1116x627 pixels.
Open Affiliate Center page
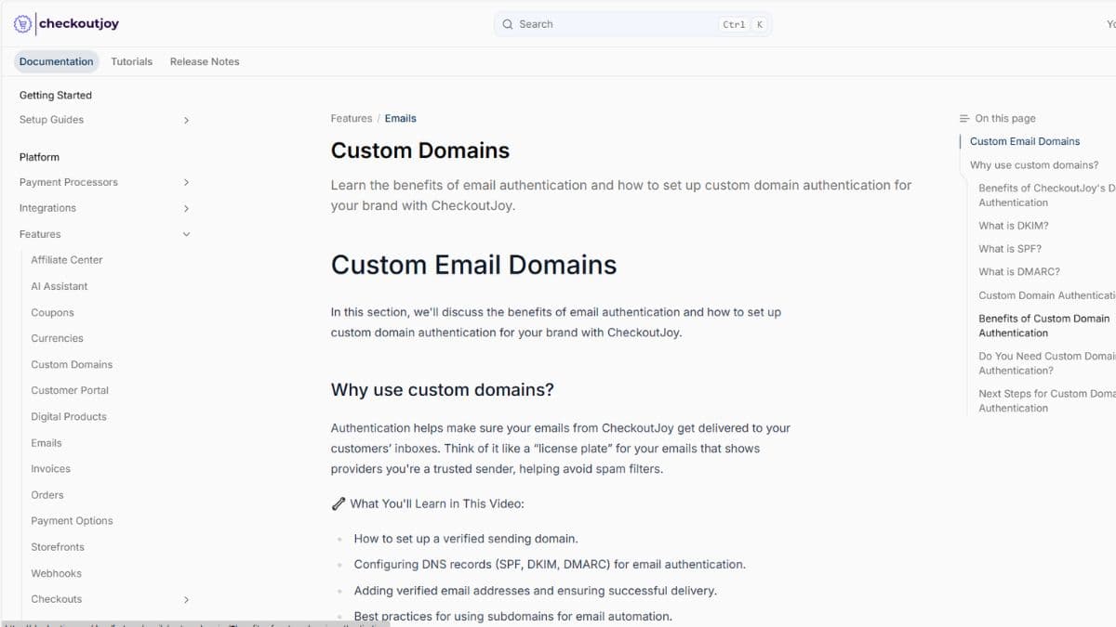pos(67,260)
